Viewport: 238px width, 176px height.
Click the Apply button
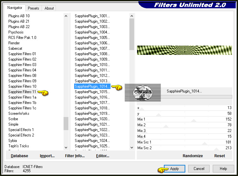point(174,169)
